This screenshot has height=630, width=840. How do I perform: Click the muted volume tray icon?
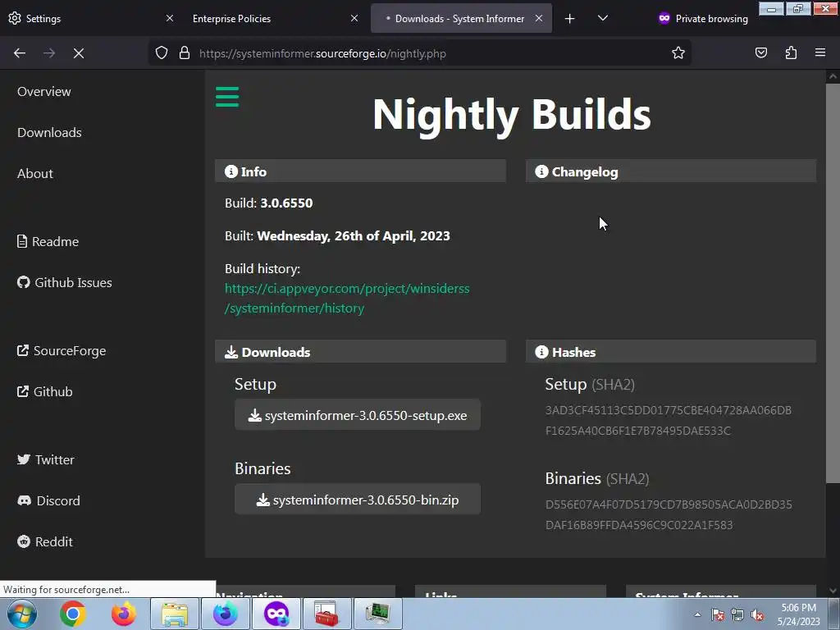point(757,614)
